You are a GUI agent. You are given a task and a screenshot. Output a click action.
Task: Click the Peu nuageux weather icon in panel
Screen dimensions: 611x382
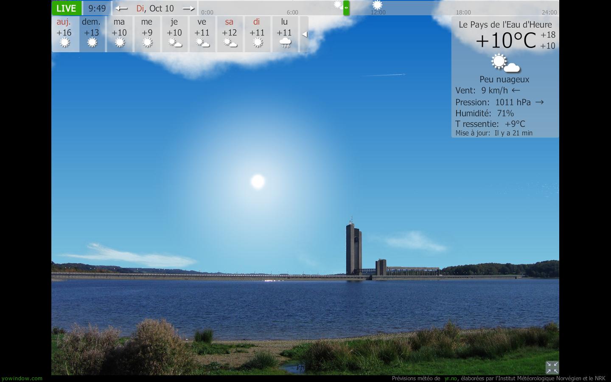(x=505, y=63)
